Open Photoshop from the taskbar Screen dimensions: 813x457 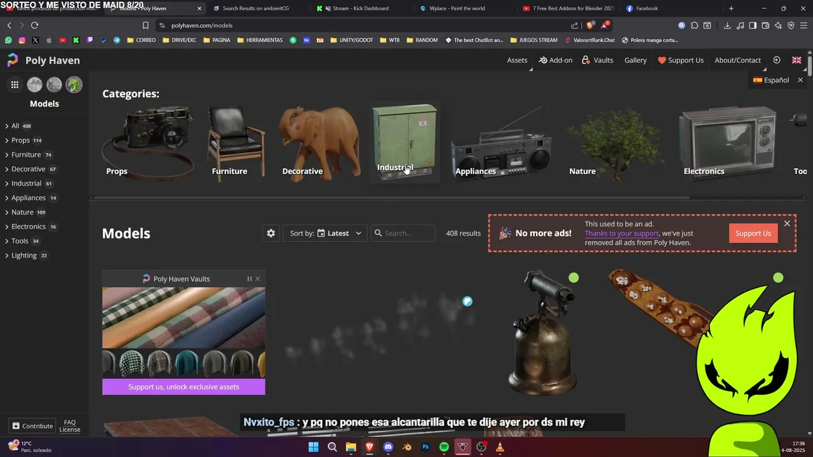coord(426,447)
